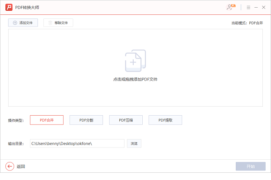Select the PDF合并 operation type

click(47, 120)
